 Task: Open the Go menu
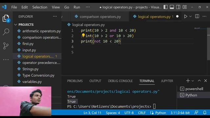click(x=67, y=7)
